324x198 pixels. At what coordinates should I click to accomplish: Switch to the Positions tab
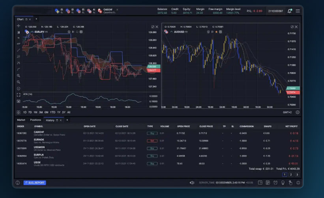pos(36,120)
